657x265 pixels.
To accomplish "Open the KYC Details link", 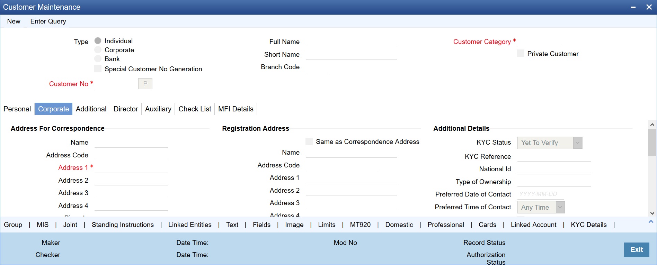I will [x=589, y=225].
